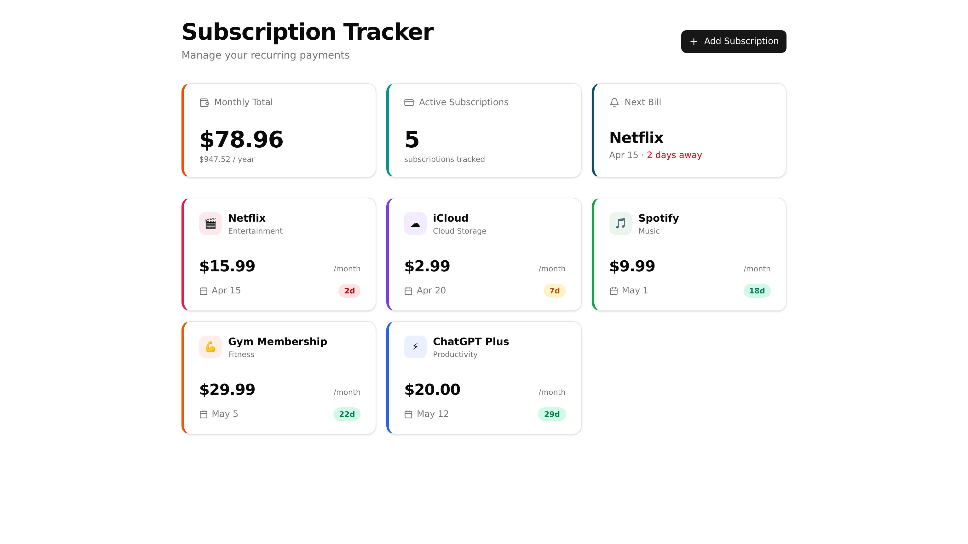The width and height of the screenshot is (968, 544).
Task: Click the yellow 7d badge on iCloud
Action: (554, 291)
